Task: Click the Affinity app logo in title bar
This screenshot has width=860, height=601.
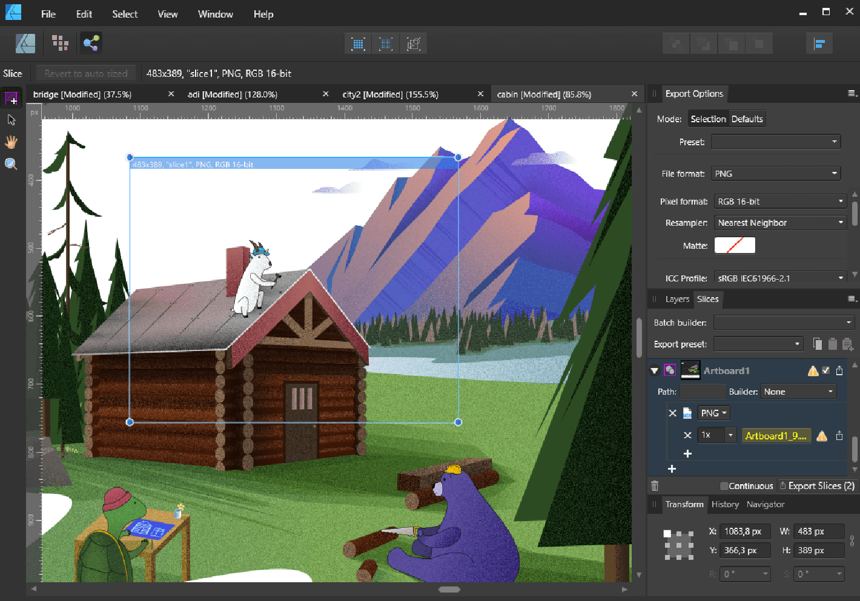Action: pyautogui.click(x=13, y=13)
